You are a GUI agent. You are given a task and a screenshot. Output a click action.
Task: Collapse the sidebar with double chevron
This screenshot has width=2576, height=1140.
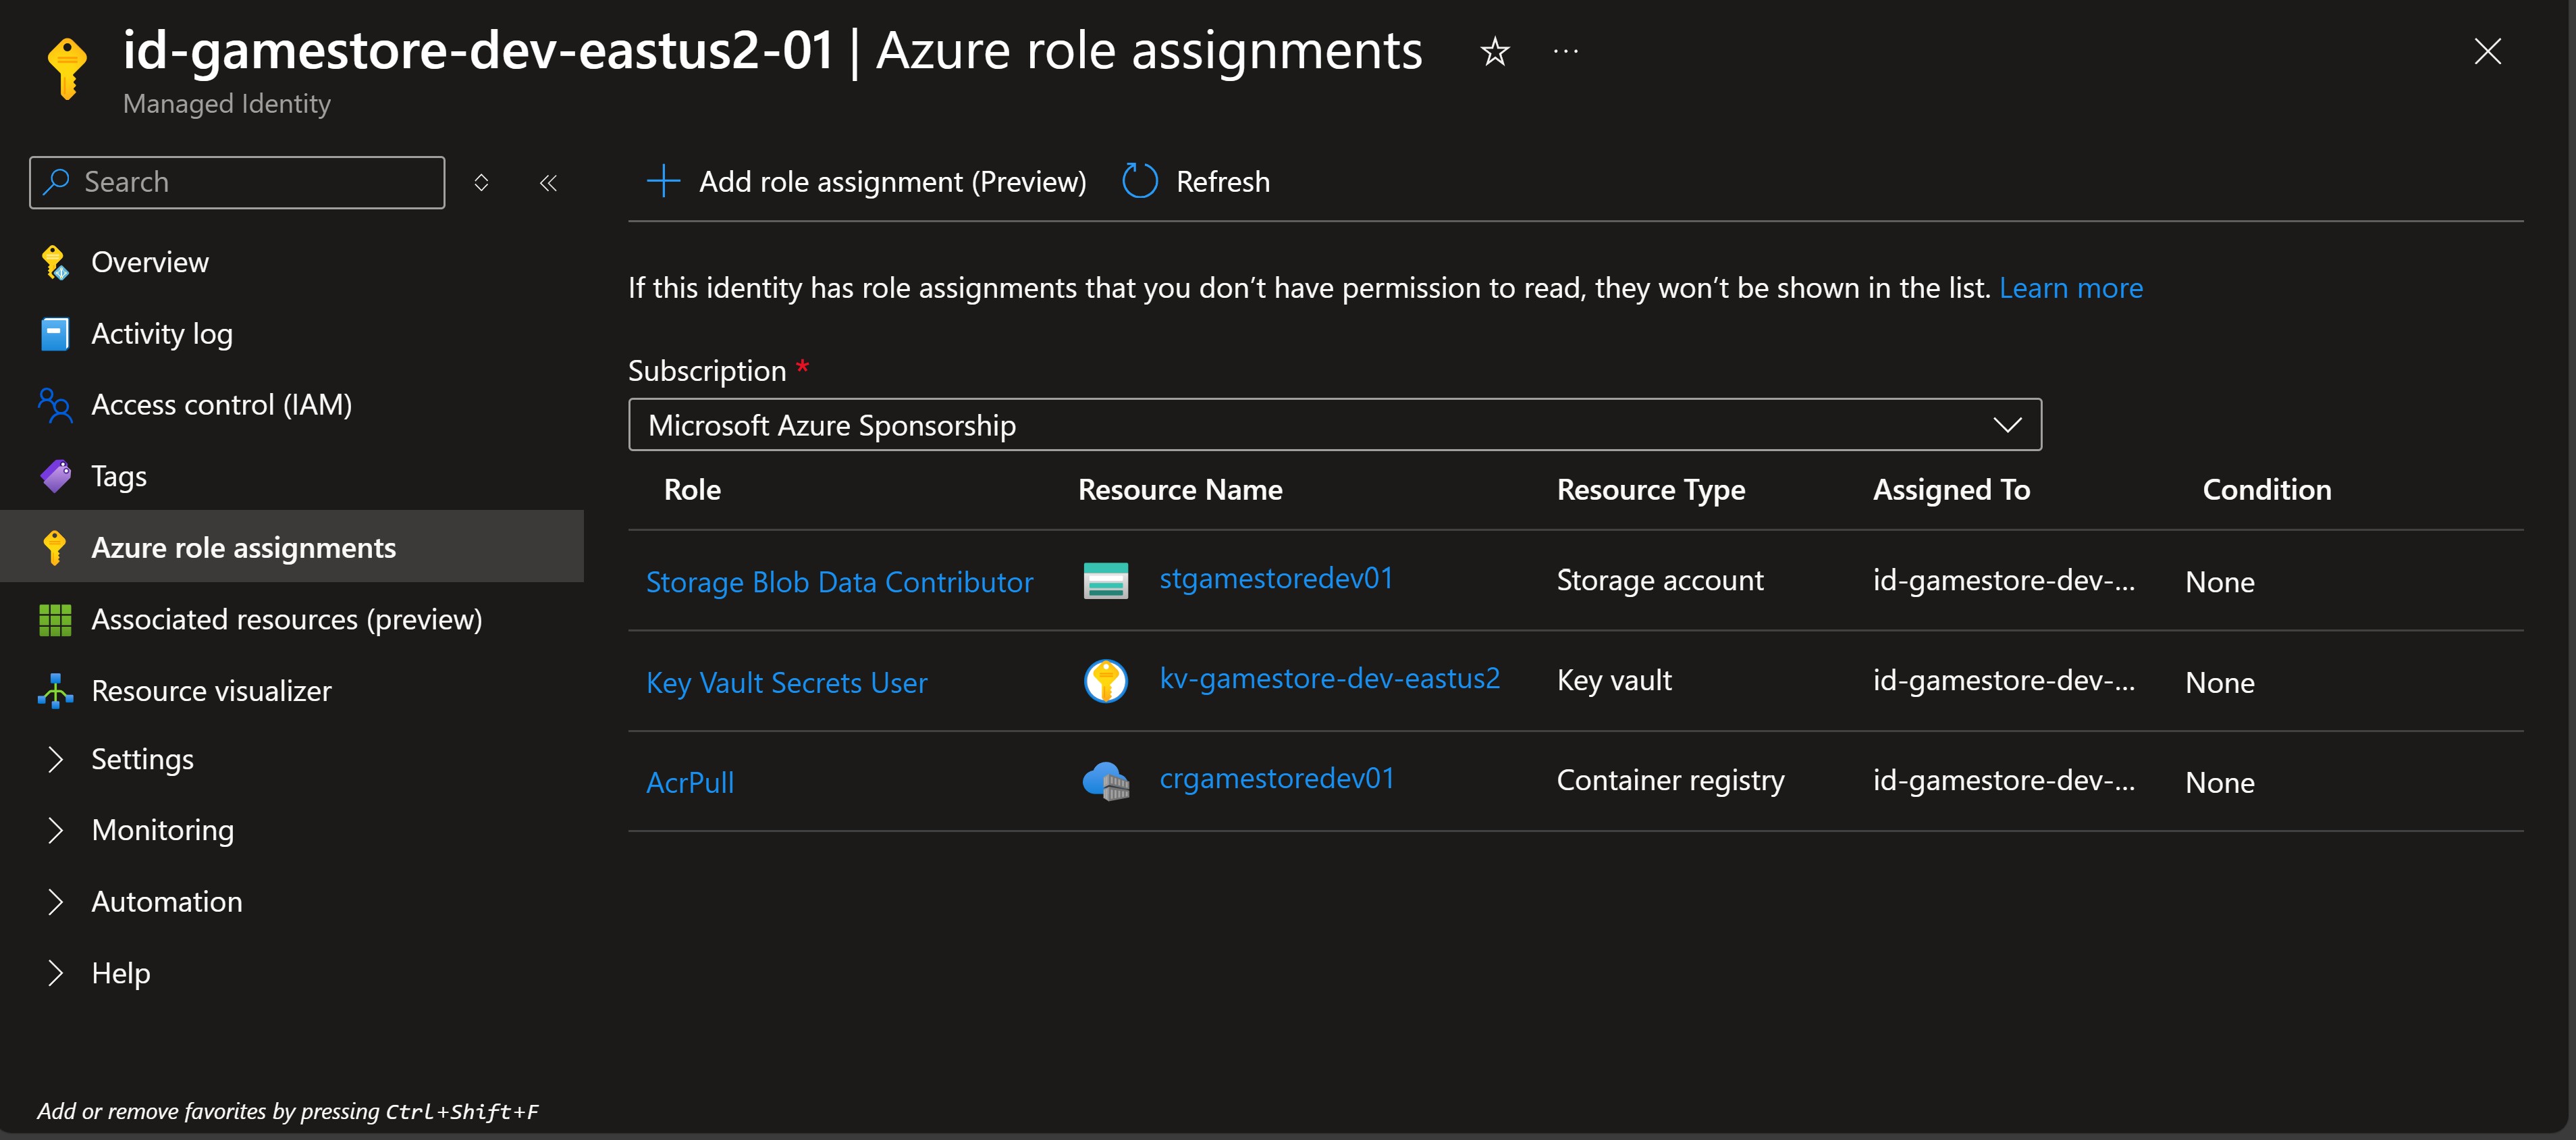[548, 182]
